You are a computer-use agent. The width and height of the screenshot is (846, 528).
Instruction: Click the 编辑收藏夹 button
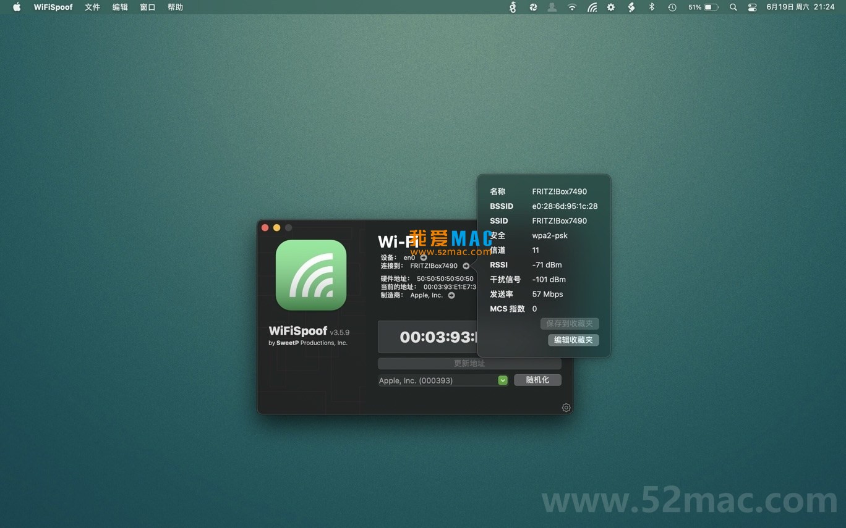pyautogui.click(x=573, y=340)
